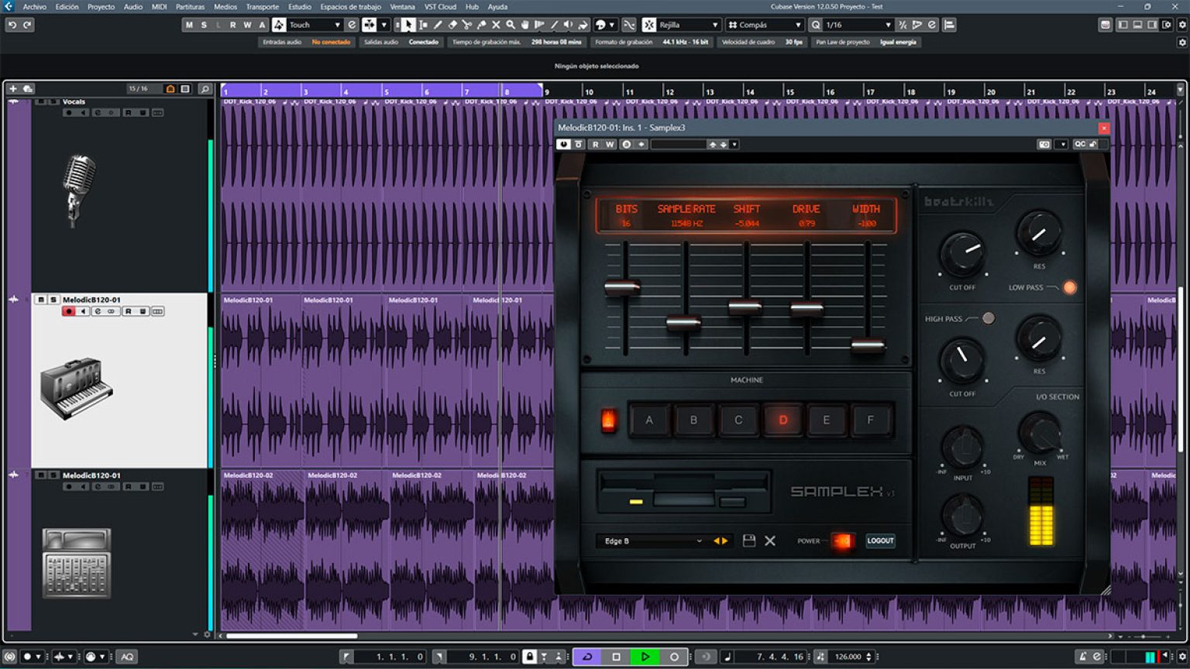Open the auto-scroll options dropdown arrow
Viewport: 1190px width, 669px height.
pyautogui.click(x=383, y=25)
